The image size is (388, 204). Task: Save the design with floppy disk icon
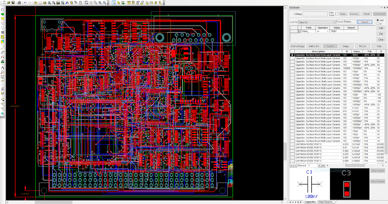pos(13,2)
